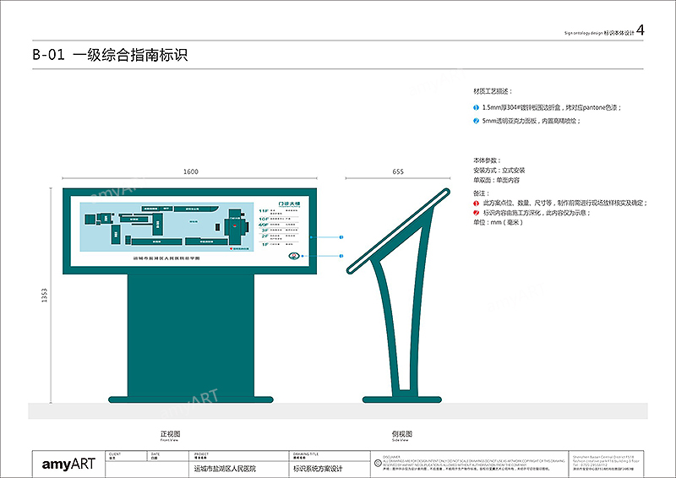This screenshot has height=478, width=676.
Task: Click the upper blue callout dot beside the sign
Action: coord(341,237)
